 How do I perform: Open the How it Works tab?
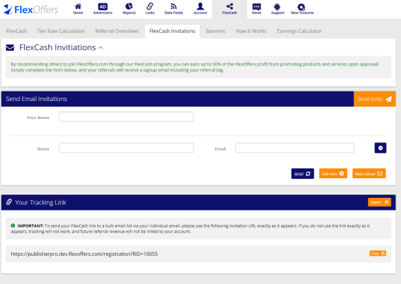[x=251, y=31]
